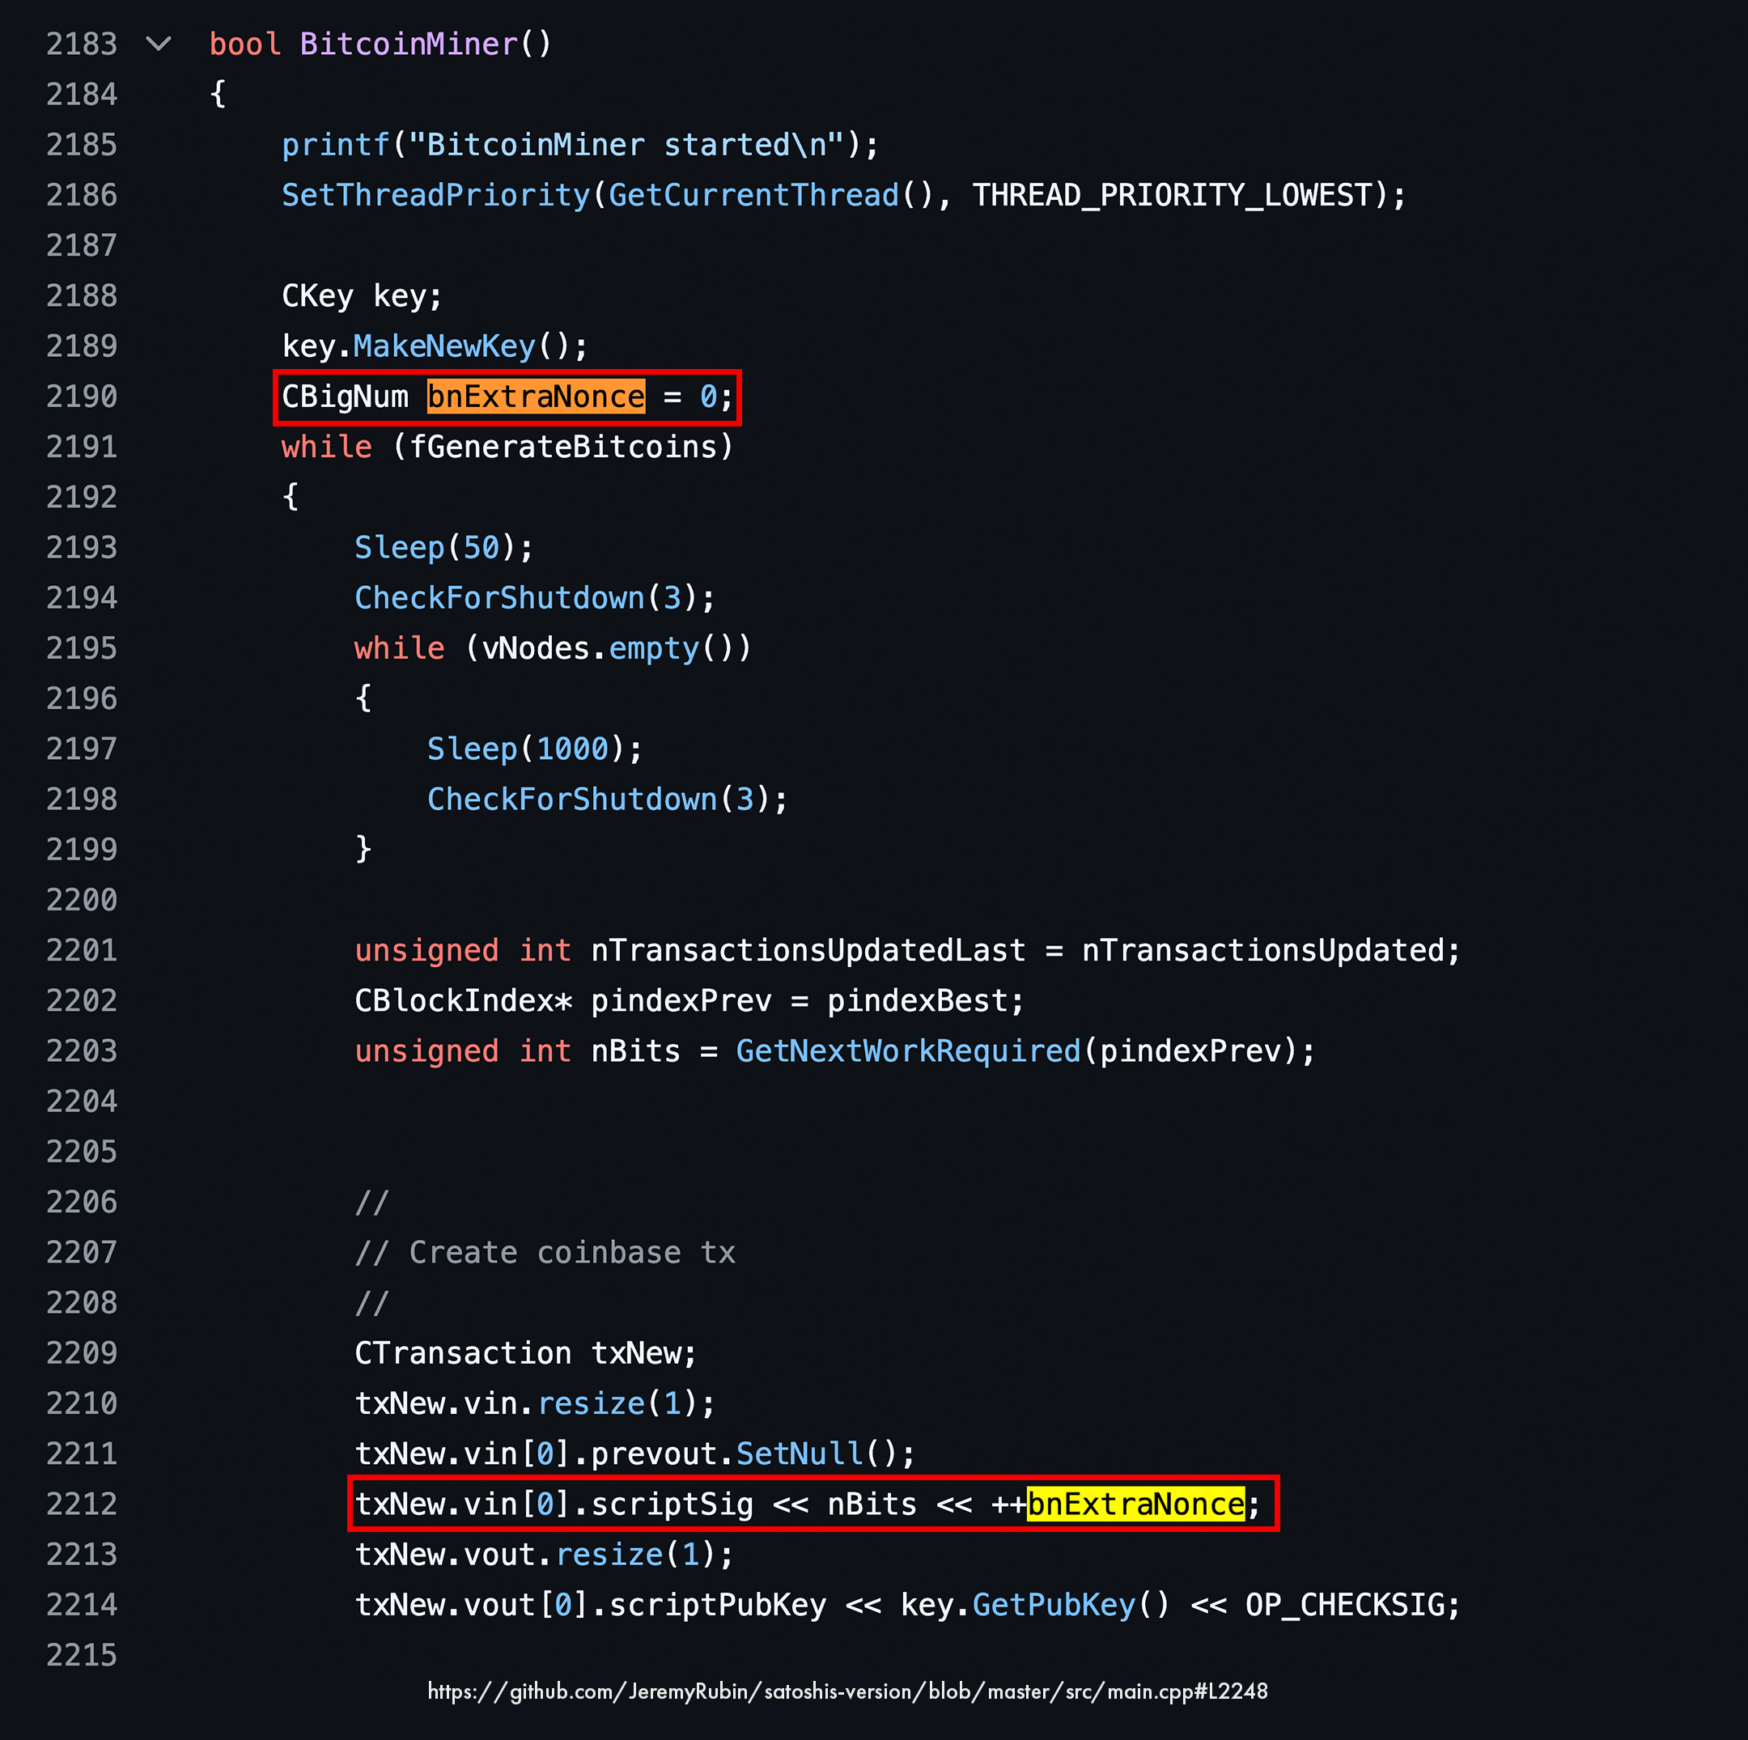Click line number 2212

click(x=82, y=1504)
